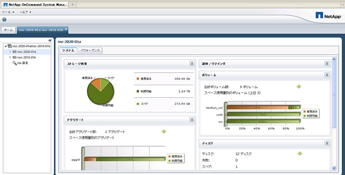The height and width of the screenshot is (175, 345).
Task: Click the スペア light green swatch in capacity legend
Action: click(x=138, y=104)
